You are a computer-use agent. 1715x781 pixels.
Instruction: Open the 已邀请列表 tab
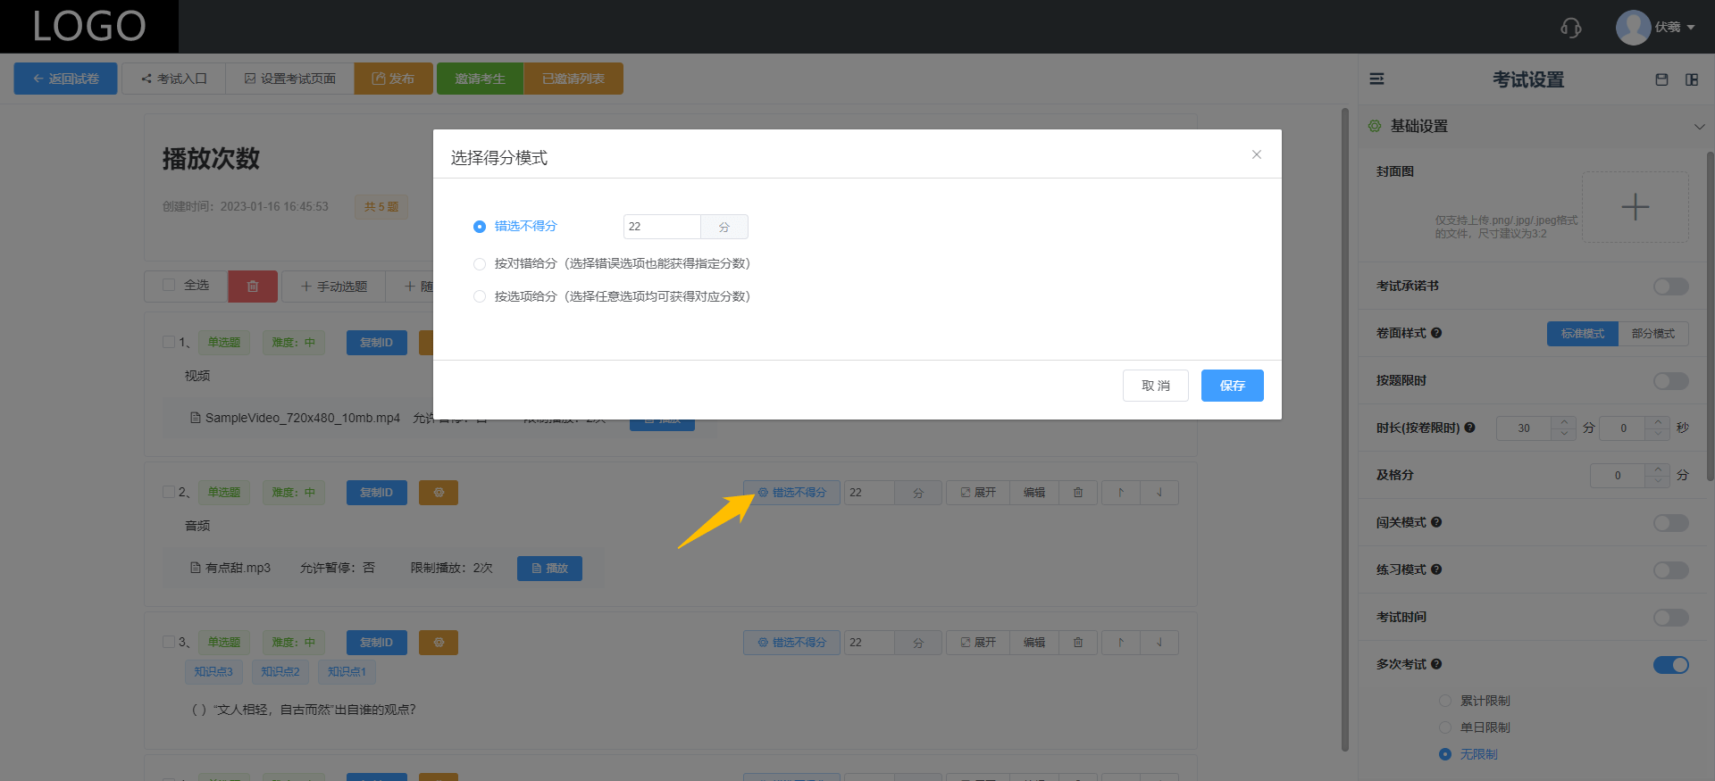coord(573,79)
